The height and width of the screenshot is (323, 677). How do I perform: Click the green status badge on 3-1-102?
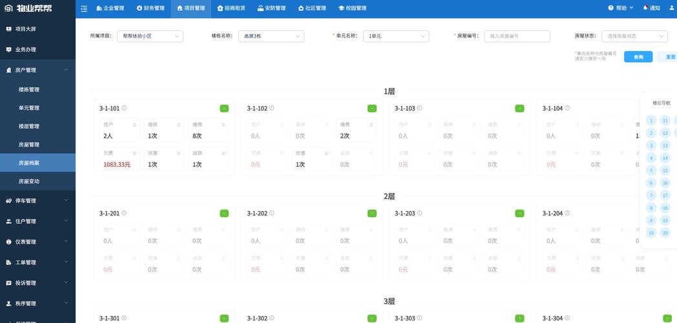tap(371, 109)
